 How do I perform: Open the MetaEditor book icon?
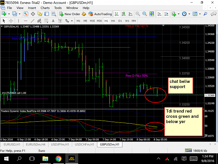coord(84,14)
